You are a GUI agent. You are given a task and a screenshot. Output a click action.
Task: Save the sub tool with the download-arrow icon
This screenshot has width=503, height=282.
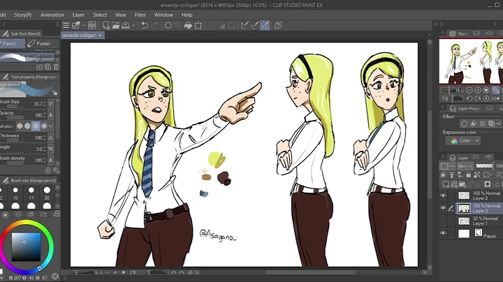coord(39,67)
